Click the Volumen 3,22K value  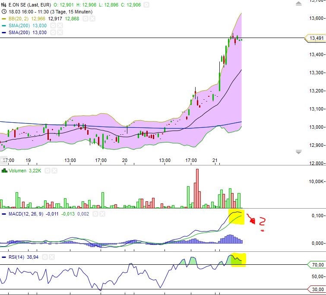[x=35, y=171]
